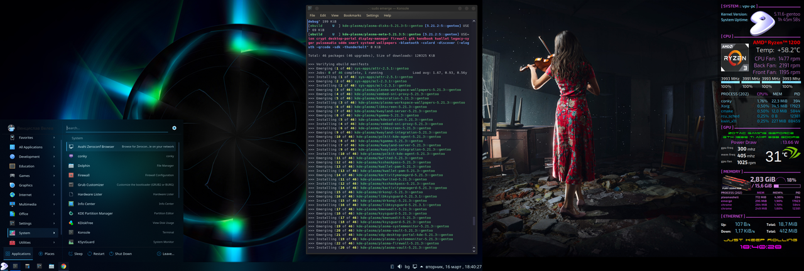Expand the Games category
804x271 pixels.
point(31,176)
